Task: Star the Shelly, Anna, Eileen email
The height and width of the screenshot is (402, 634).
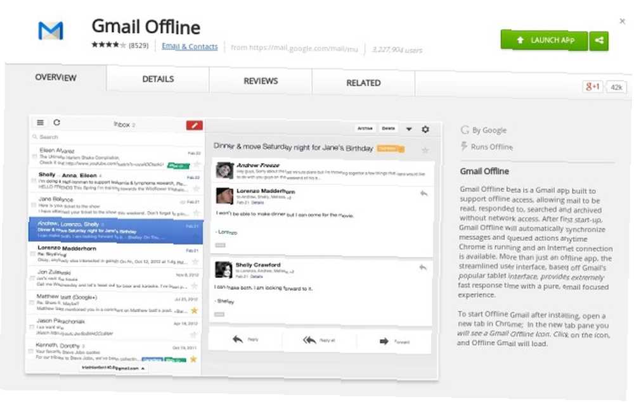Action: pos(197,189)
